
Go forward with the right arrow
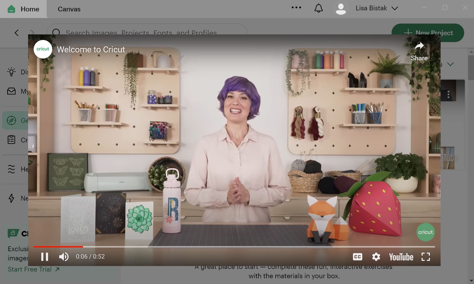point(32,32)
